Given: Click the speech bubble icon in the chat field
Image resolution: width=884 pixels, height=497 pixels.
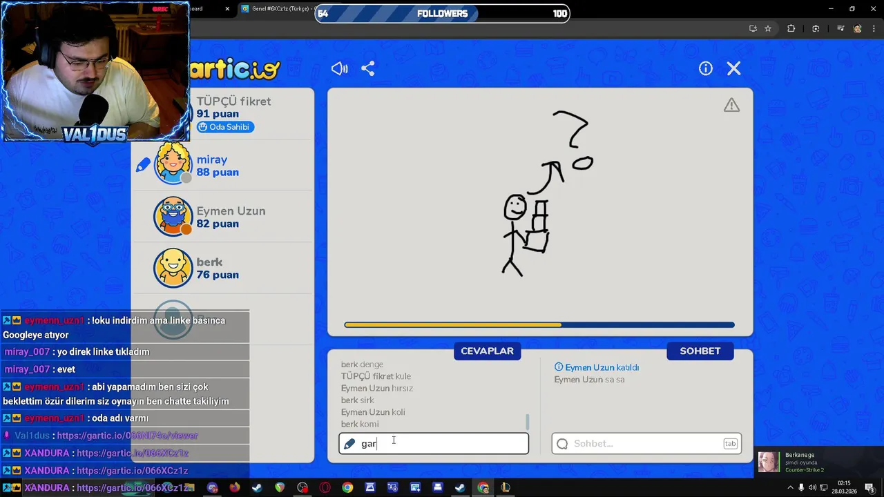Looking at the screenshot, I should point(562,444).
